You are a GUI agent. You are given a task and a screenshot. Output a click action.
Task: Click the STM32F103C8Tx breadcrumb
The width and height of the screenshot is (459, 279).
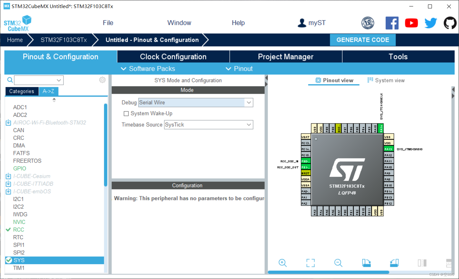tap(64, 40)
